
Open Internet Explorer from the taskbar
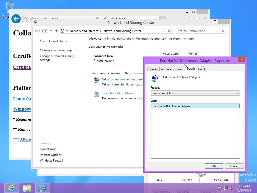(12, 188)
